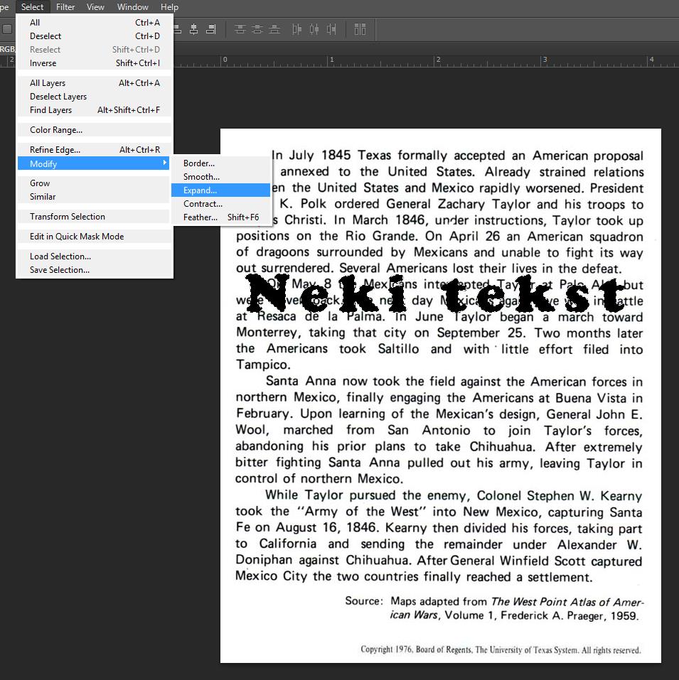Viewport: 679px width, 680px height.
Task: Click the Distribute vertical centers icon
Action: [257, 30]
